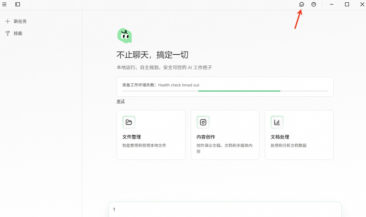Screen dimensions: 366x217
Task: Open the hamburger menu icon
Action: pyautogui.click(x=4, y=4)
